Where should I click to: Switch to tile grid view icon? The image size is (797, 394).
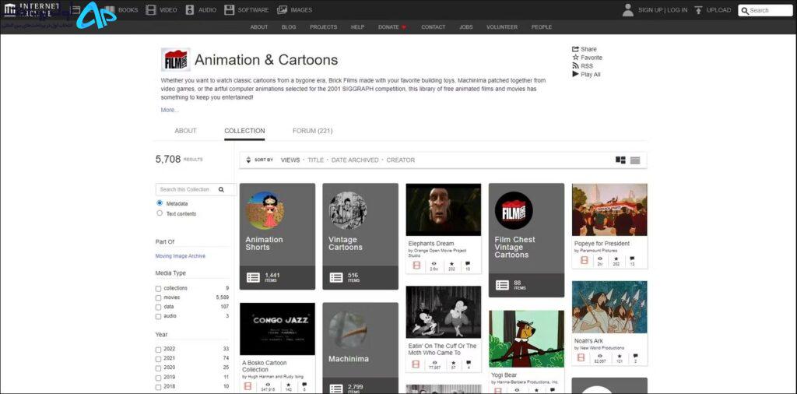point(620,160)
